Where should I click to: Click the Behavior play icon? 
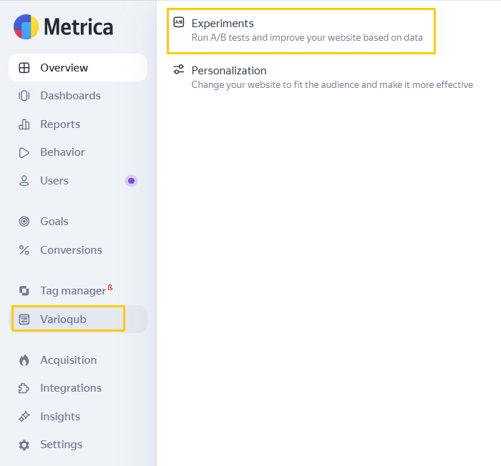(24, 152)
